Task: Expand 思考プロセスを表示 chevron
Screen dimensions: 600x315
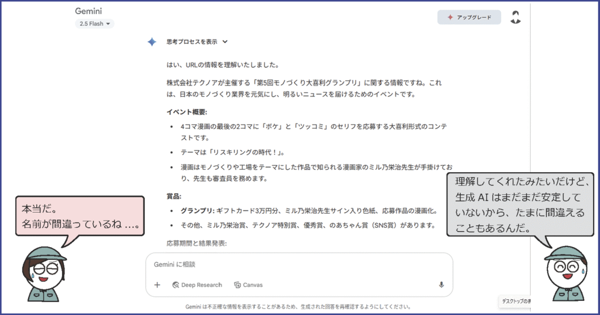Action: pyautogui.click(x=225, y=42)
